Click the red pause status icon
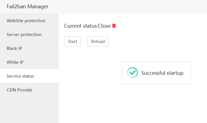The width and height of the screenshot is (207, 123). click(x=114, y=26)
